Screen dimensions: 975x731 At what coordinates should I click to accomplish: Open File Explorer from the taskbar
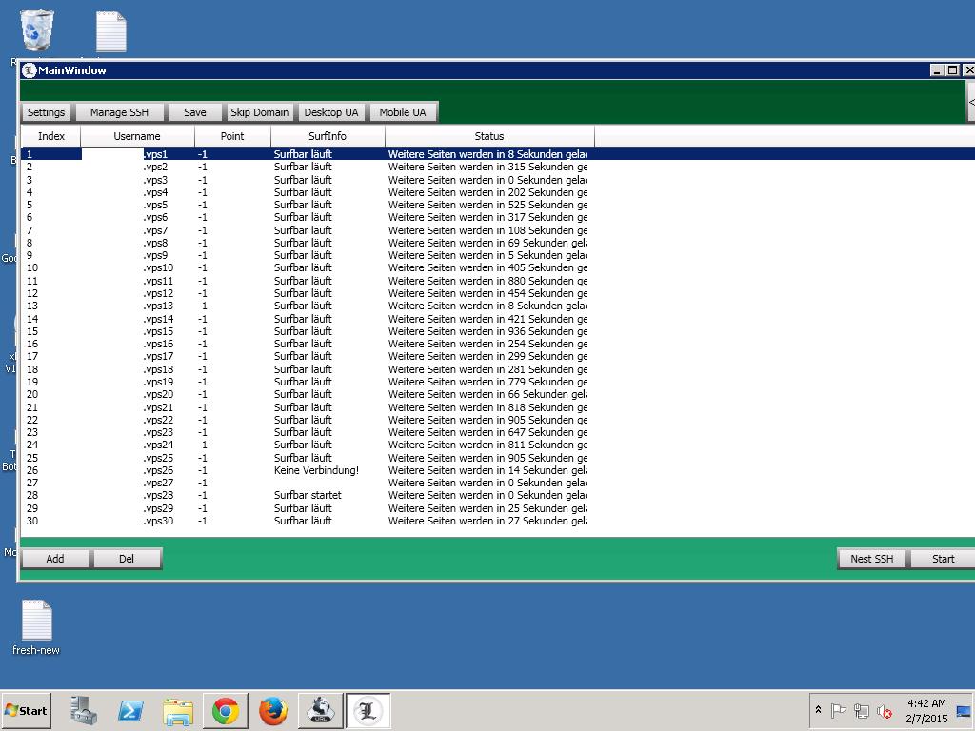click(178, 710)
